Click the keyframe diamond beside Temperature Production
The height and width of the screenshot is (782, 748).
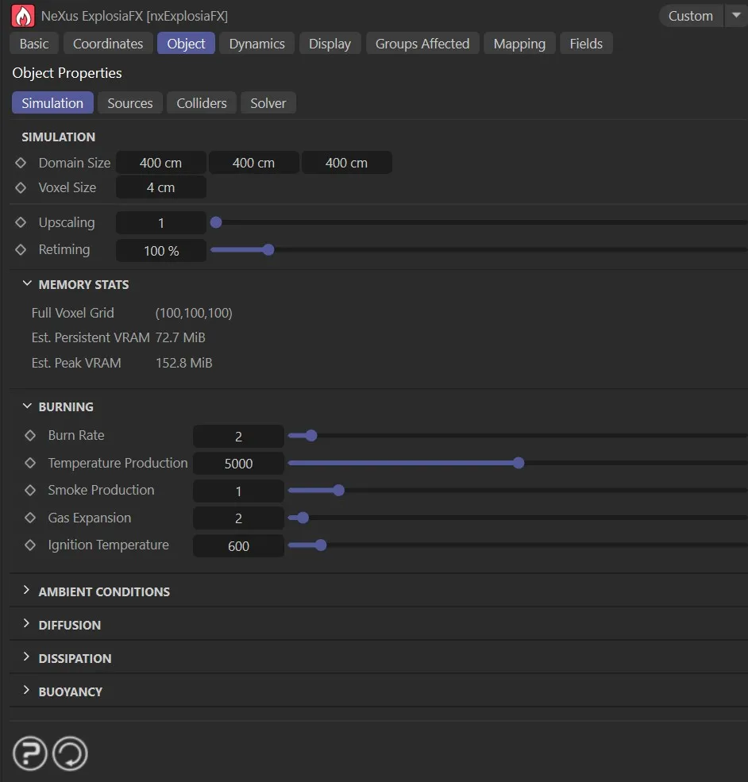[29, 463]
